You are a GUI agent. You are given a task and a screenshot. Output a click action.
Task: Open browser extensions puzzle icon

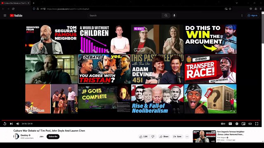click(256, 9)
